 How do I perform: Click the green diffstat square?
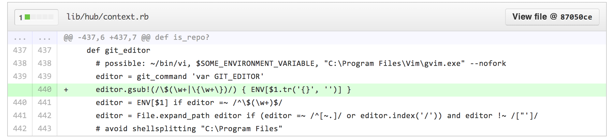27,17
